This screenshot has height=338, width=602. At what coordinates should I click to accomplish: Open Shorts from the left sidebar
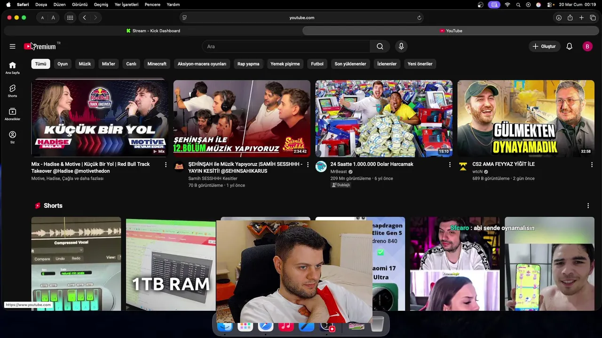(12, 91)
